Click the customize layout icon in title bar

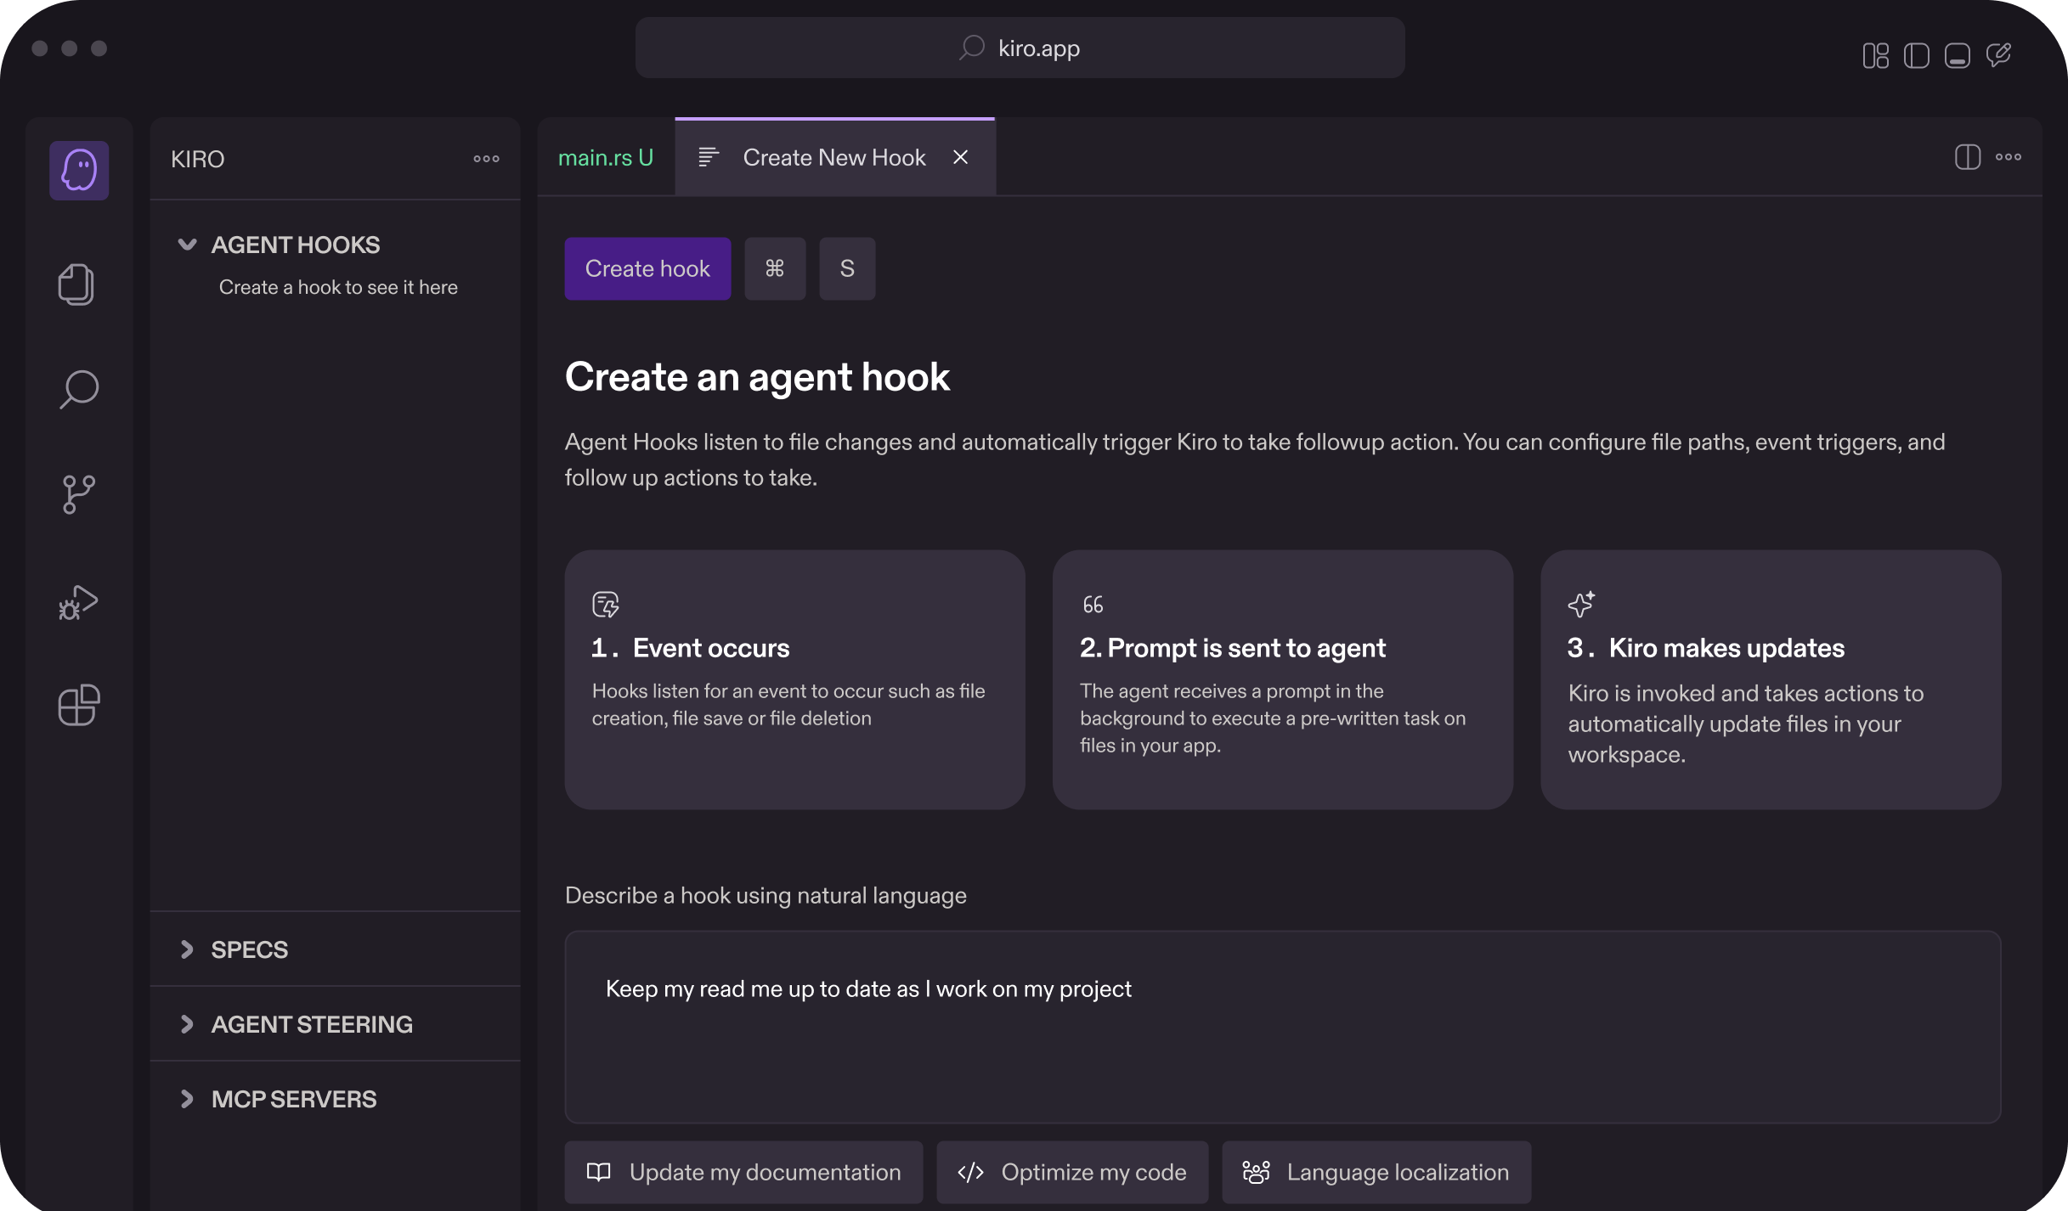click(x=1875, y=56)
